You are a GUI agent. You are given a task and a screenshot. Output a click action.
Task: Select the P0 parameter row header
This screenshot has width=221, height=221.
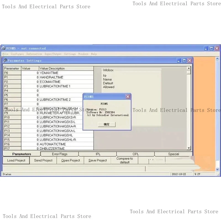(x=12, y=73)
